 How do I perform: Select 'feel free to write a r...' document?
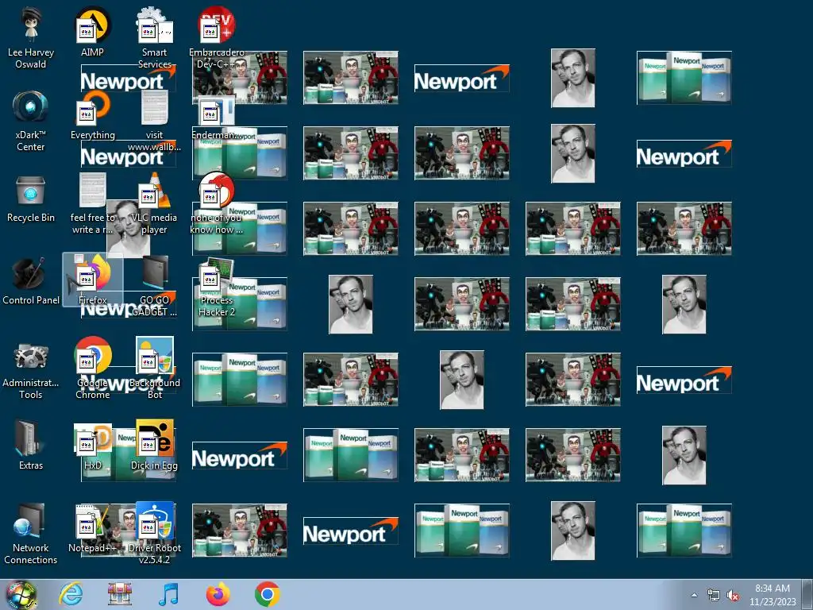(92, 203)
